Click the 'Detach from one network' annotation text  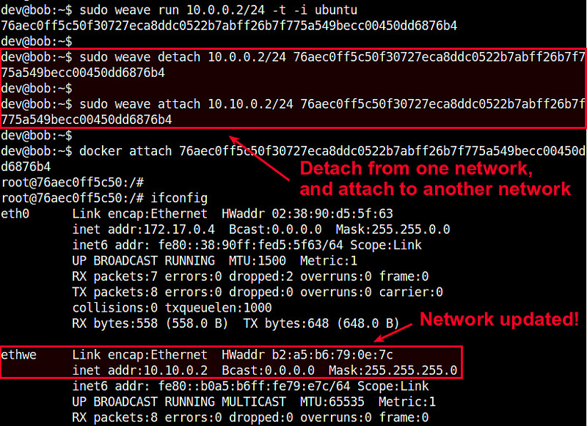point(415,169)
